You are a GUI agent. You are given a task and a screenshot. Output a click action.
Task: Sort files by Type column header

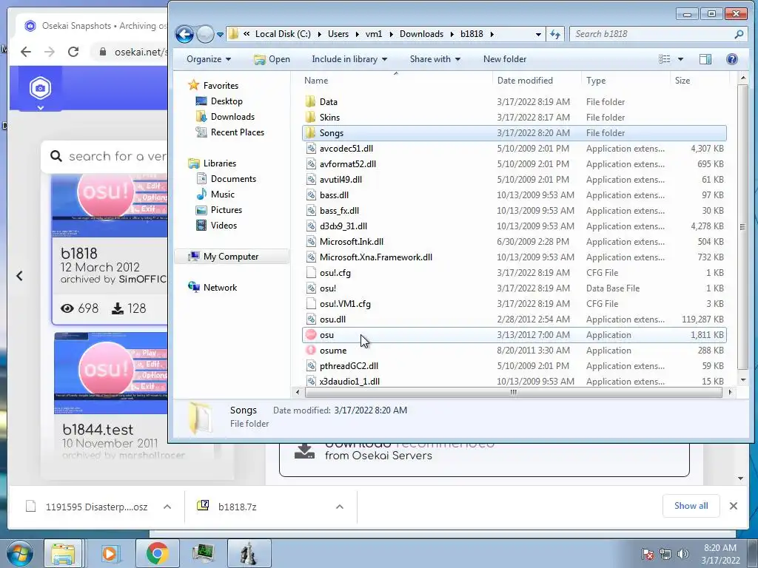(625, 81)
